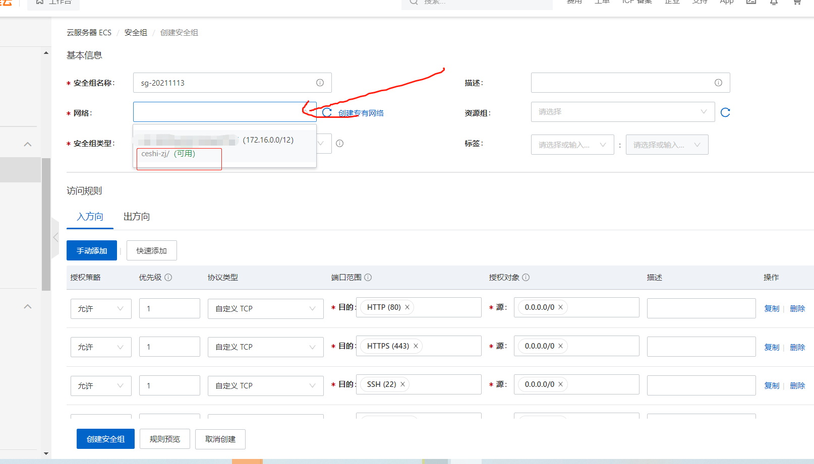
Task: Open 授权策略 dropdown in the SSH row
Action: (x=101, y=386)
